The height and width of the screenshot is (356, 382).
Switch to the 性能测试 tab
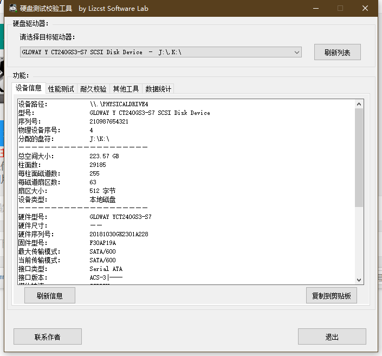coord(61,89)
